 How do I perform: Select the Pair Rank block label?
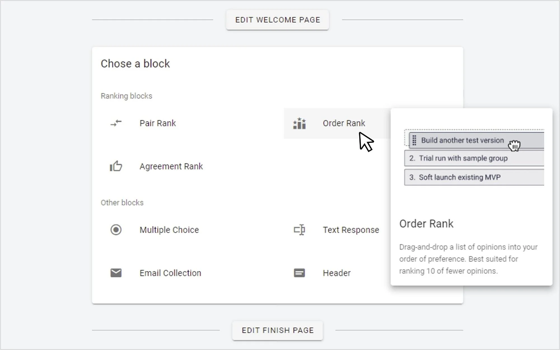158,123
